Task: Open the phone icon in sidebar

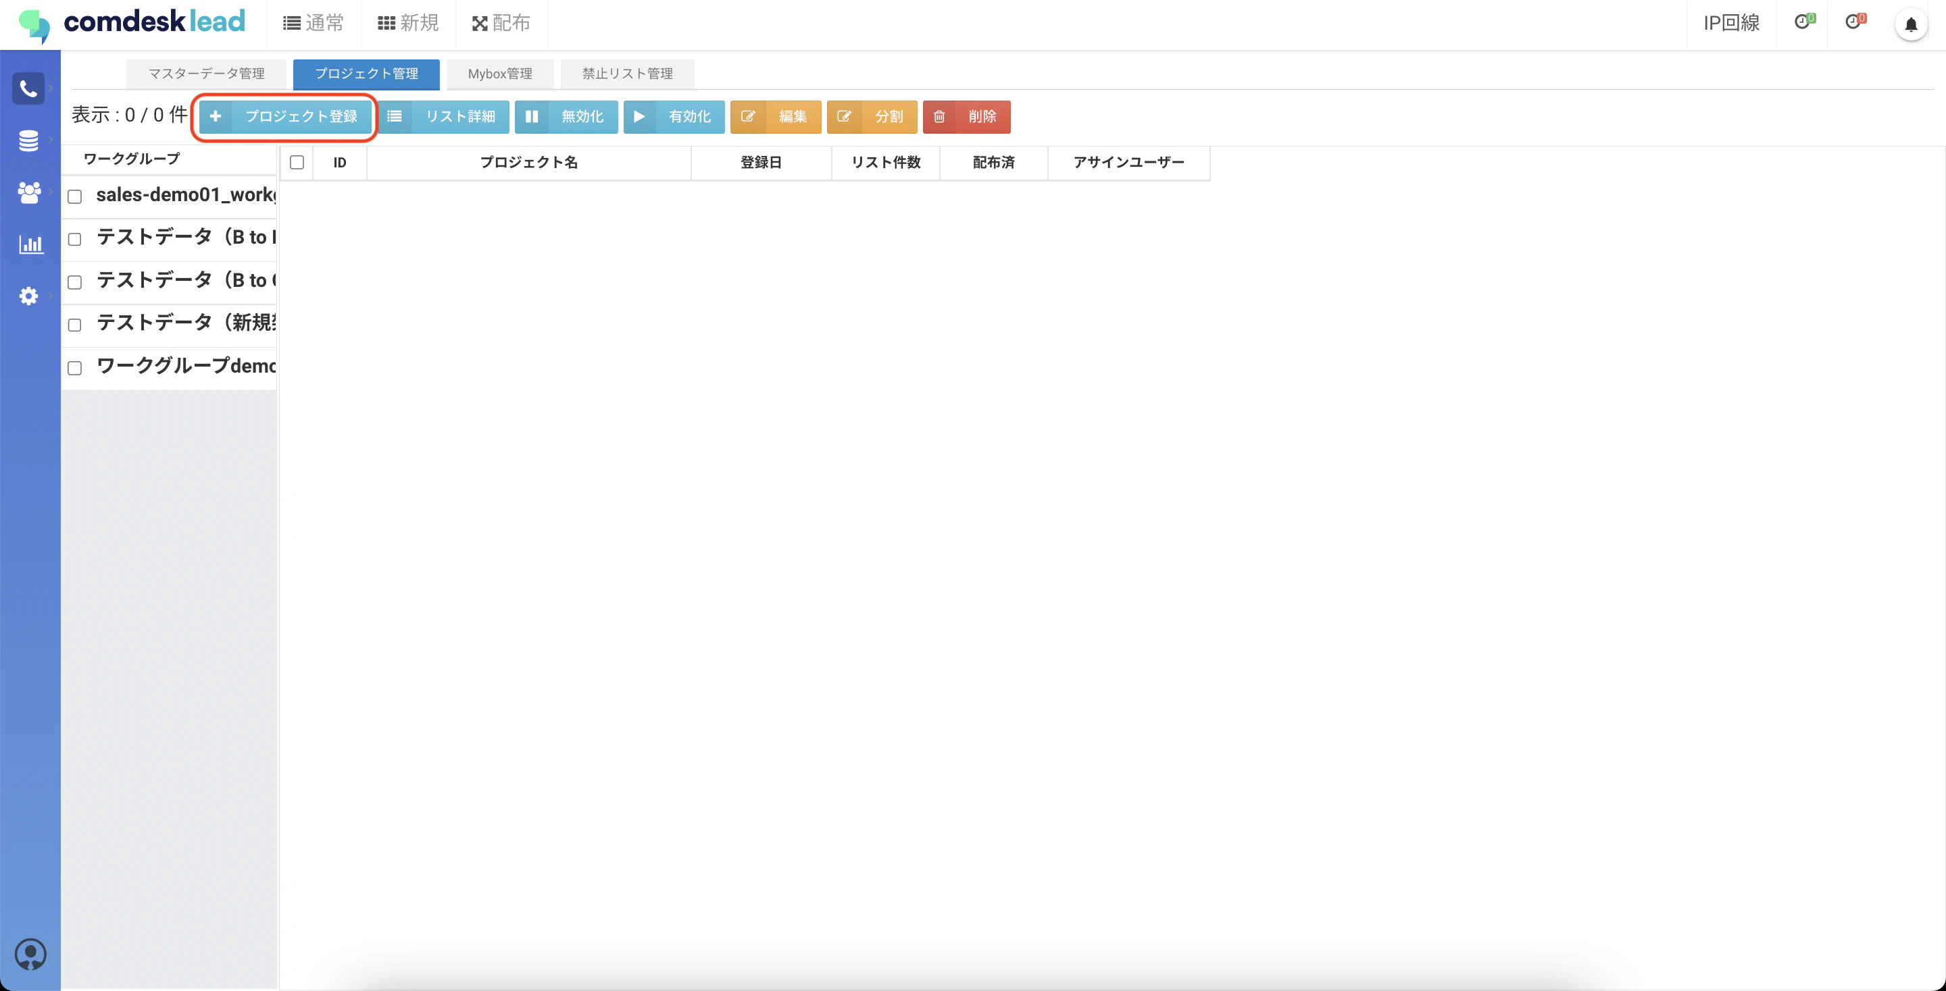Action: (x=28, y=88)
